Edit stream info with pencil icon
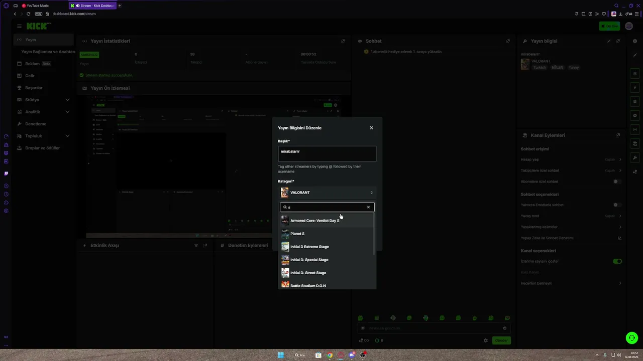Image resolution: width=643 pixels, height=361 pixels. pos(609,41)
